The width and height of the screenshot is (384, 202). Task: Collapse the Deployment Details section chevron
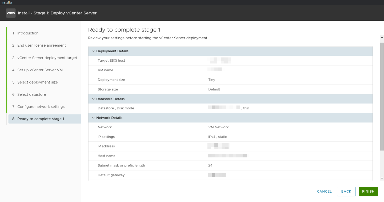[93, 51]
